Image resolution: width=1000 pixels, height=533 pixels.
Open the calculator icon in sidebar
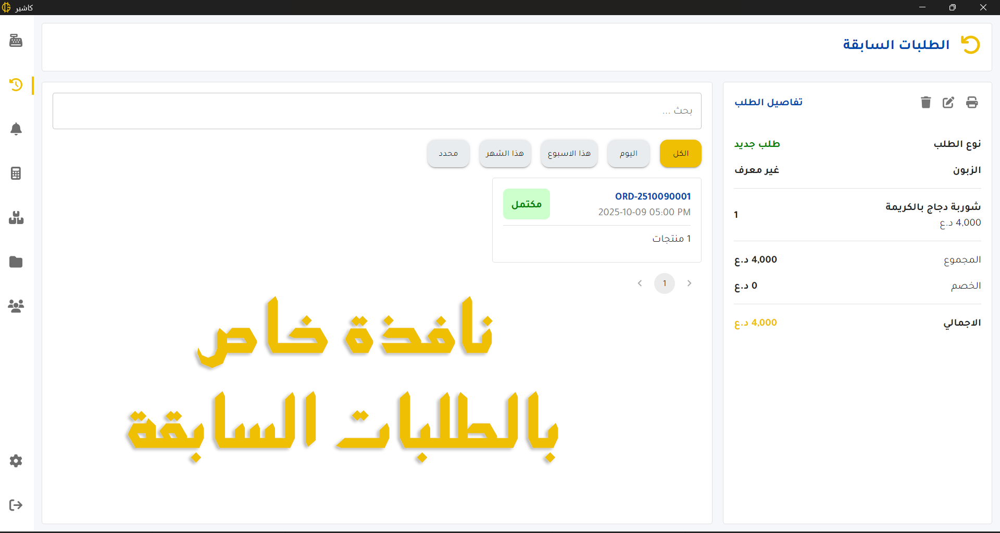coord(16,173)
